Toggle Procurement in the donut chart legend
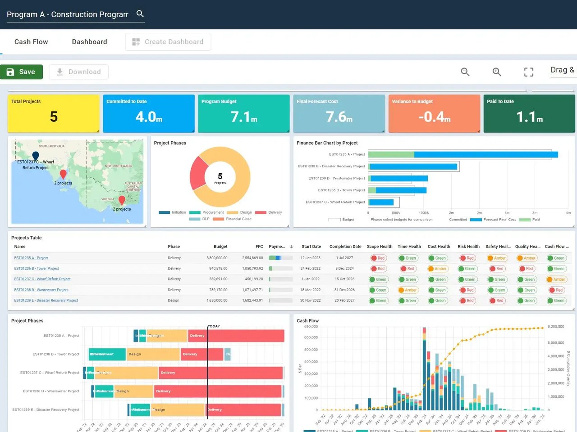Image resolution: width=577 pixels, height=432 pixels. pos(206,212)
